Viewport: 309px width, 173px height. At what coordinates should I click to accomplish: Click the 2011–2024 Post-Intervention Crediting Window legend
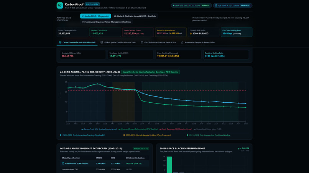[209, 135]
